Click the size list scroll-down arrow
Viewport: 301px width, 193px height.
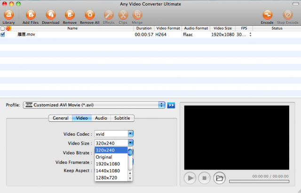pos(130,178)
